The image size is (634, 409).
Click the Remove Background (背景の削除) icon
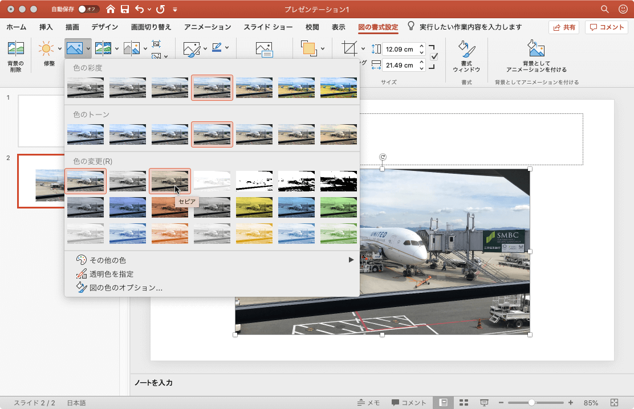point(15,49)
